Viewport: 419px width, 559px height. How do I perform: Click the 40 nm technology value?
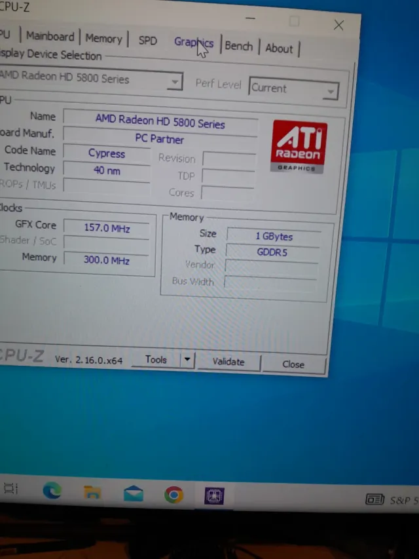[x=107, y=171]
